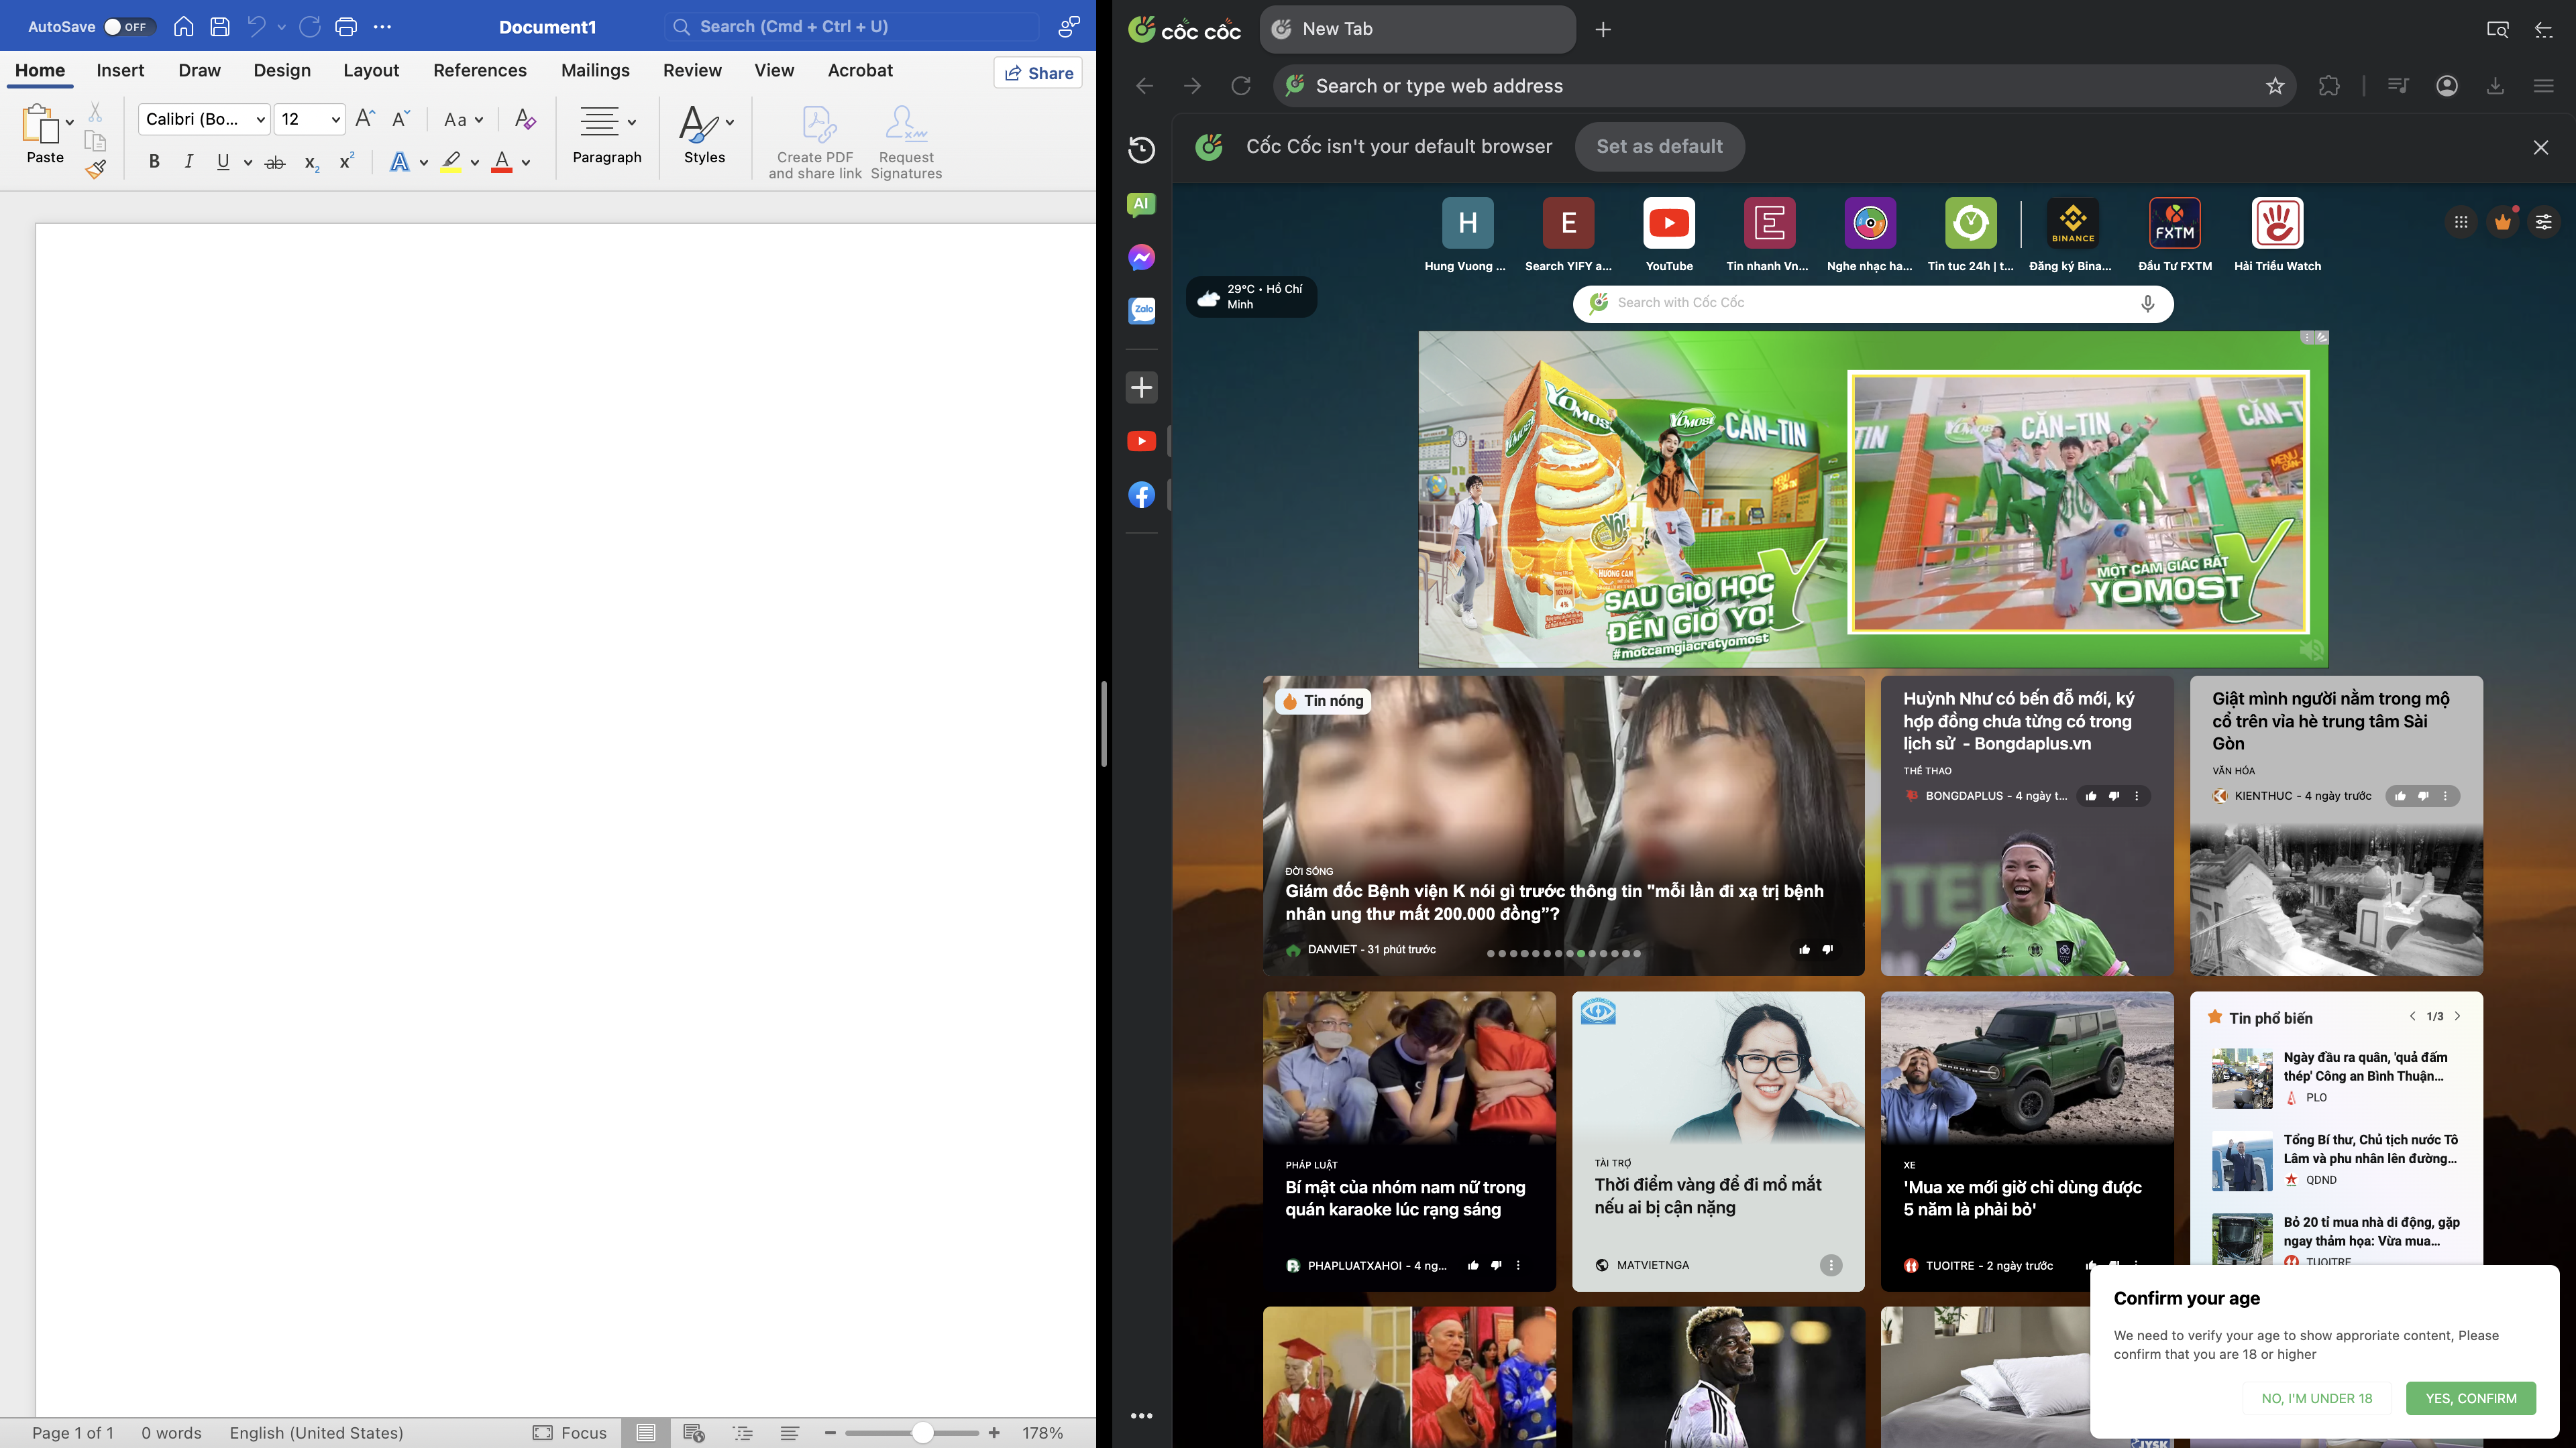Decrease font size with the smaller A icon
Image resolution: width=2576 pixels, height=1448 pixels.
click(x=401, y=119)
